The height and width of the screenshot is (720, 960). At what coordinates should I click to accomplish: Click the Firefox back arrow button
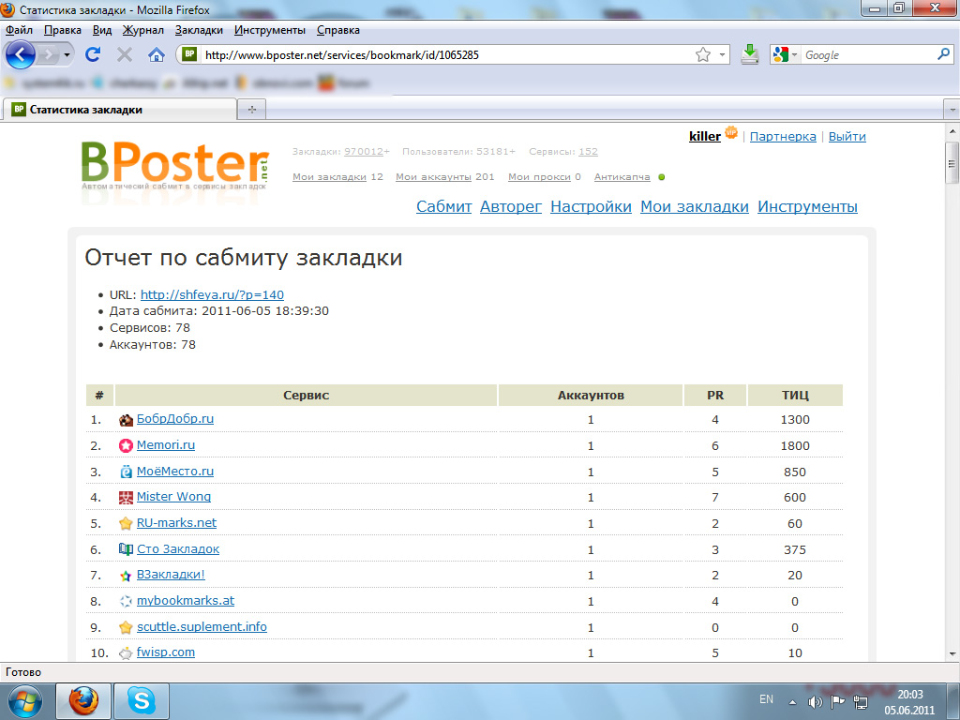click(21, 54)
